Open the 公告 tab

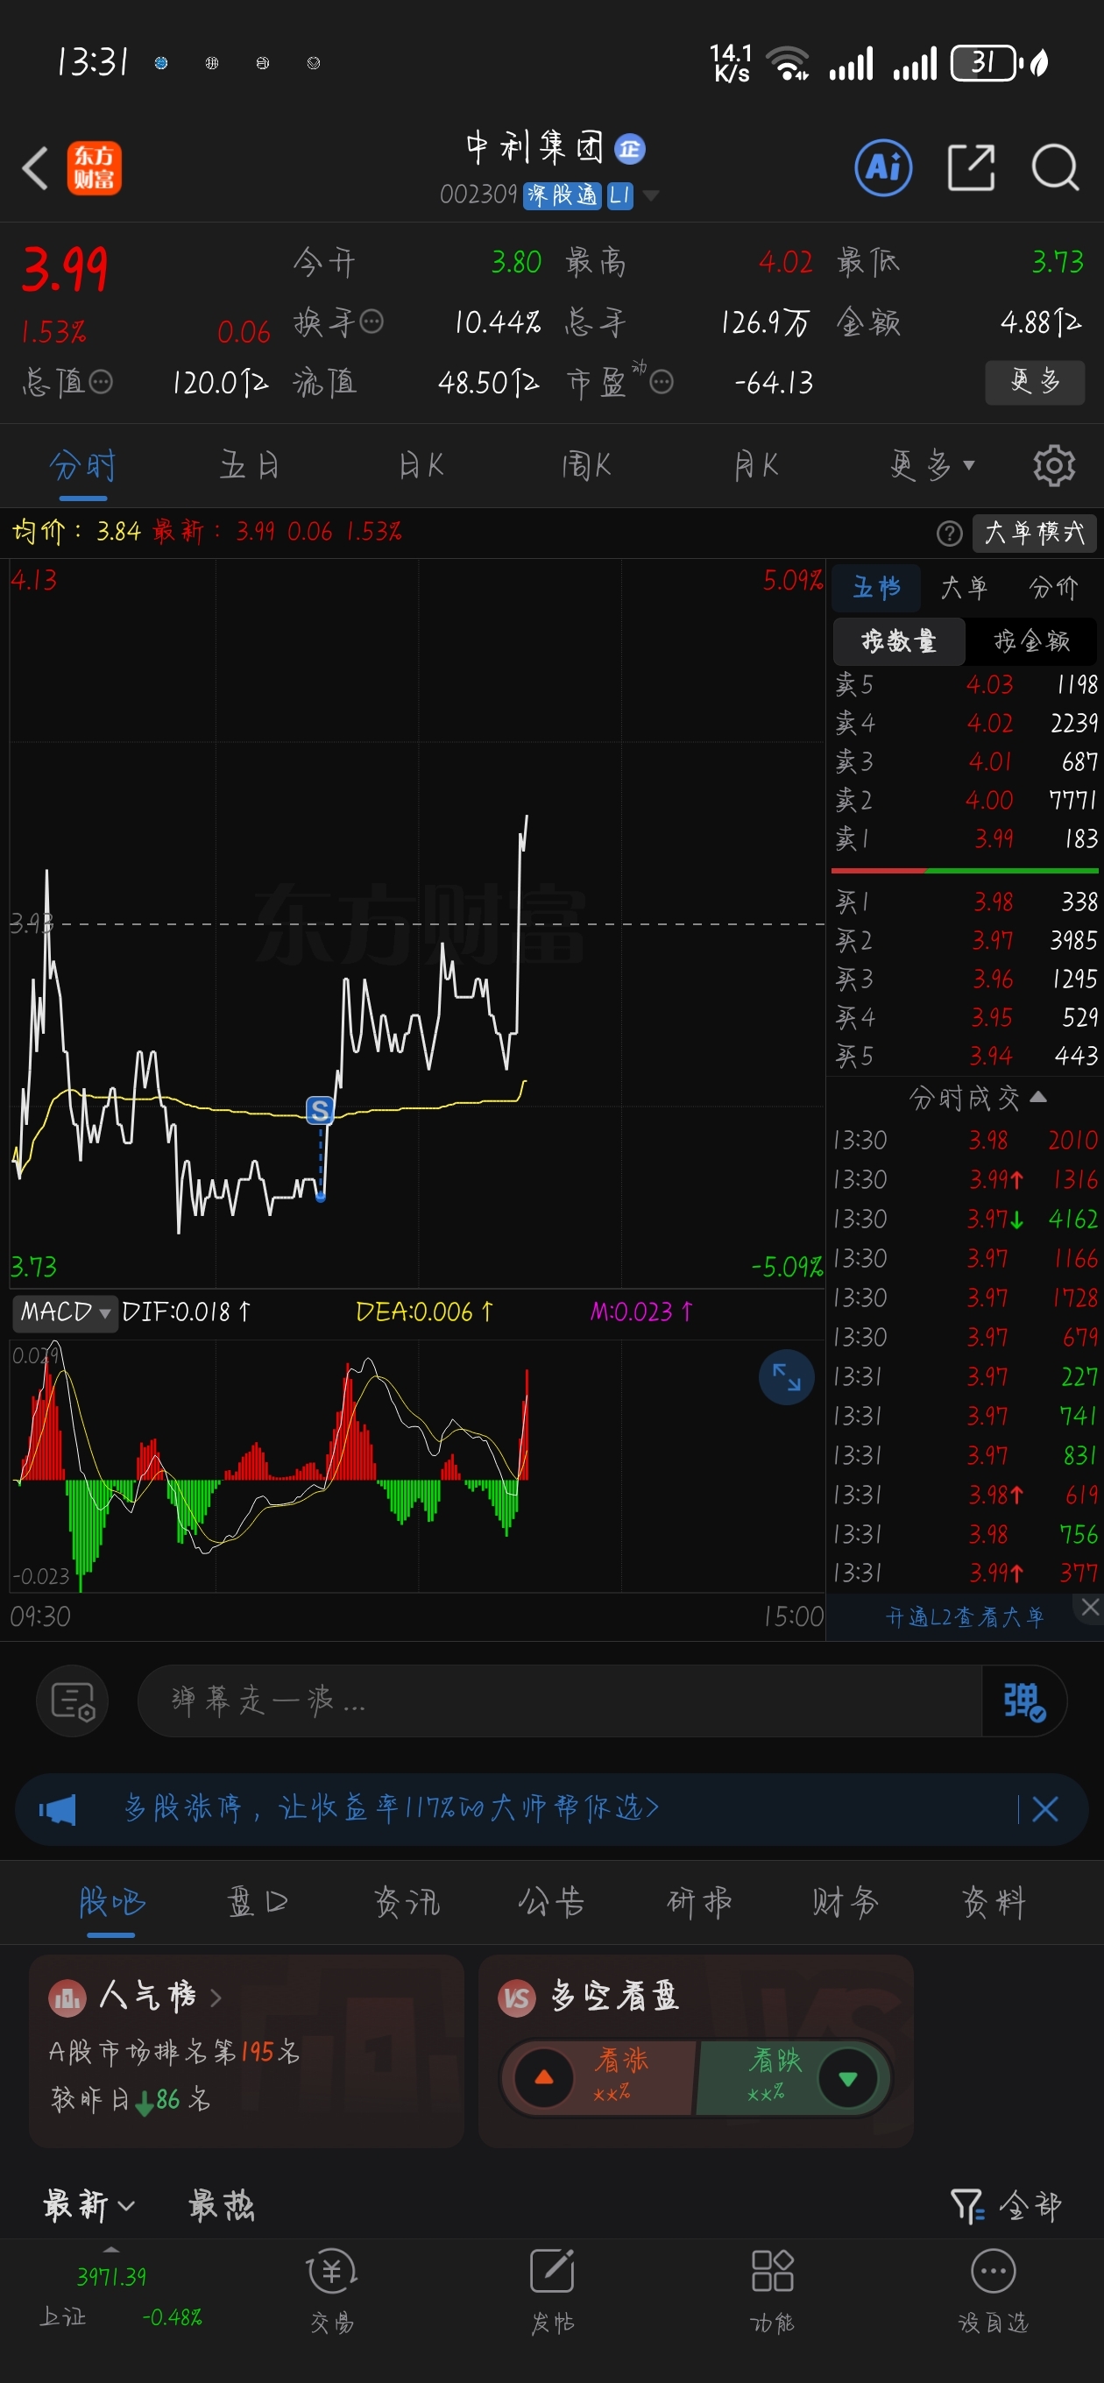[551, 1902]
